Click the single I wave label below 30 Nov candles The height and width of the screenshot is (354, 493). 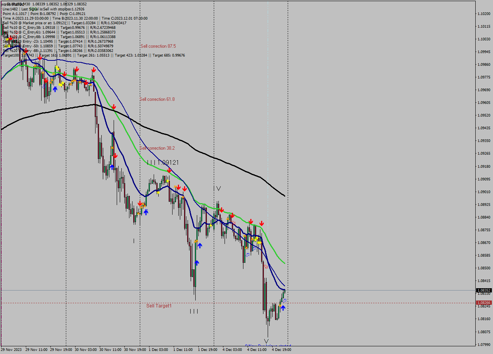(x=134, y=241)
